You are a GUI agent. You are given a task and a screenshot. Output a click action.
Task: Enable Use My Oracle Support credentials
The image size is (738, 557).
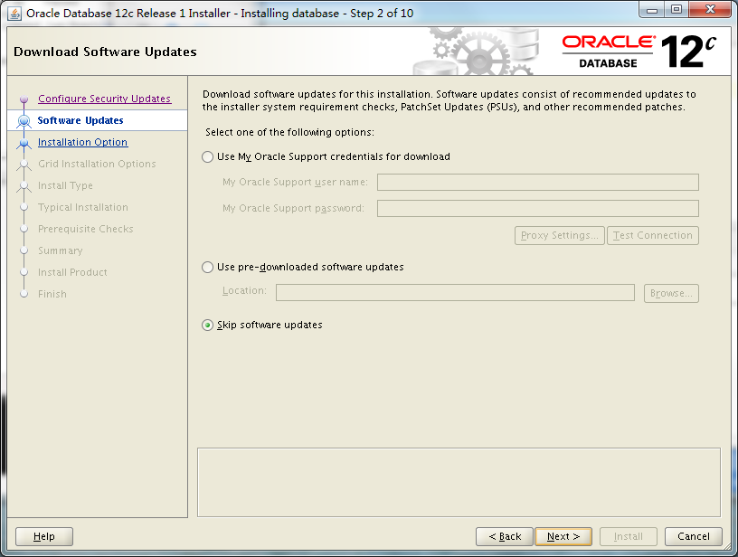click(207, 156)
